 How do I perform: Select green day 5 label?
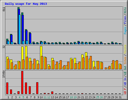(x=23, y=97)
